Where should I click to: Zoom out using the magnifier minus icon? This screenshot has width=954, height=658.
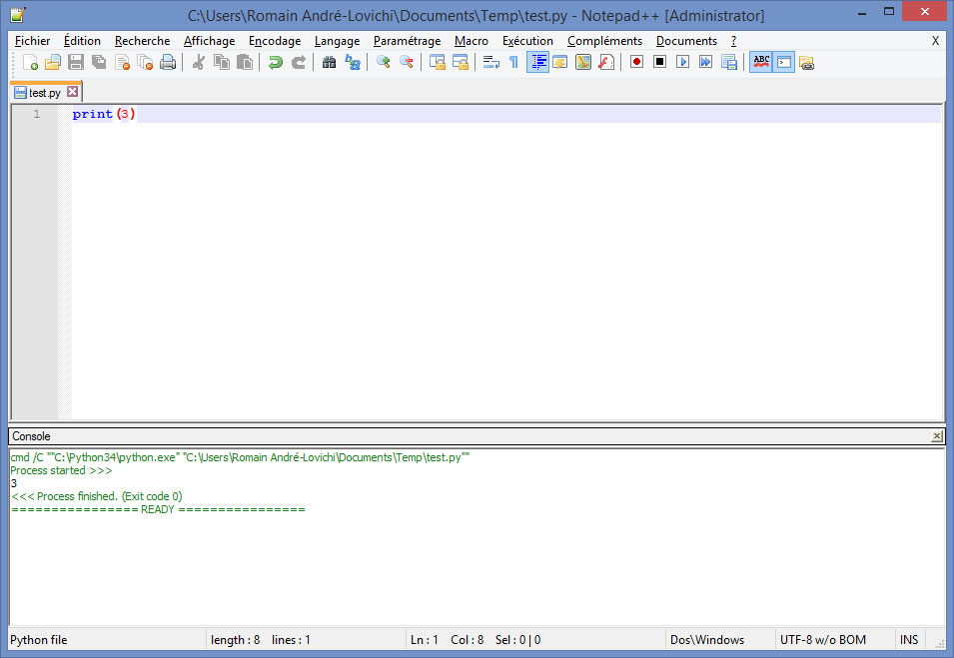[x=406, y=62]
